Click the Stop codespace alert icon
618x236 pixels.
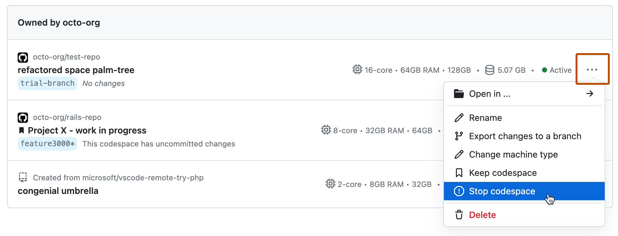pos(459,191)
